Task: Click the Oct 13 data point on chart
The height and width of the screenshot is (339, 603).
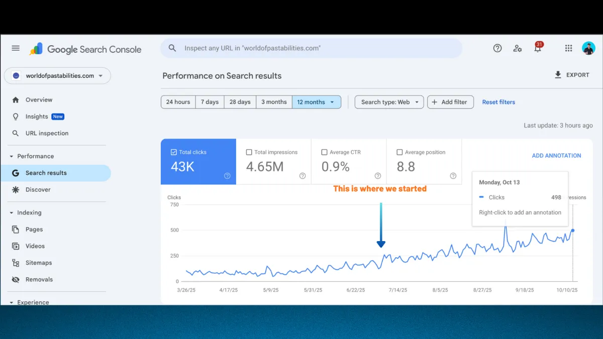Action: click(x=573, y=231)
